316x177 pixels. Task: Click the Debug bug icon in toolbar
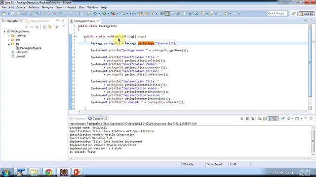pos(95,13)
